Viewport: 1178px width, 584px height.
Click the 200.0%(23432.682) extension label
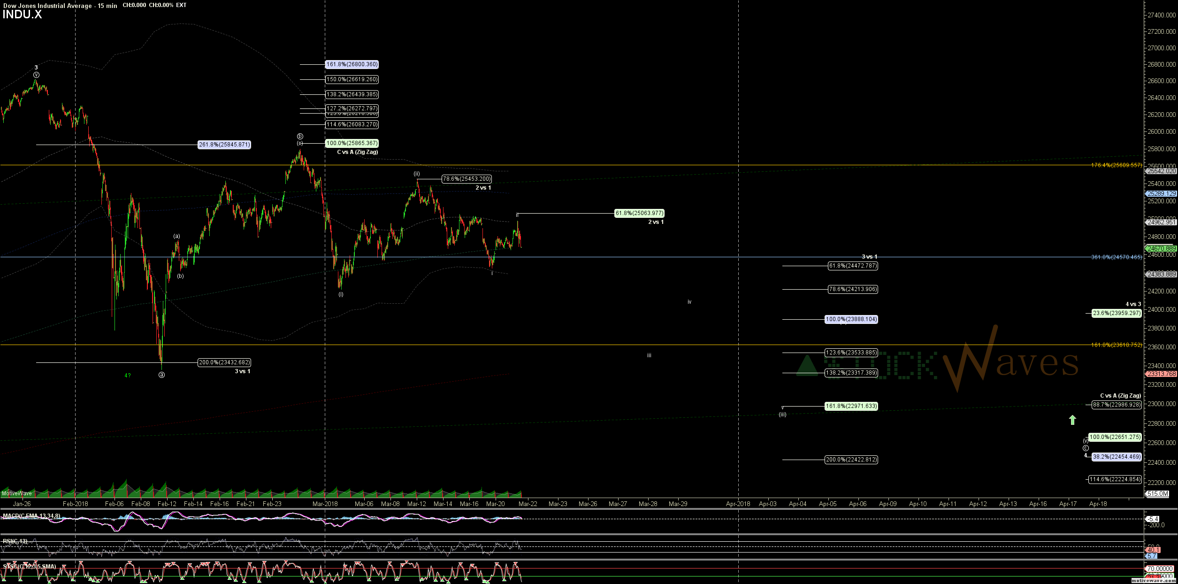(224, 362)
